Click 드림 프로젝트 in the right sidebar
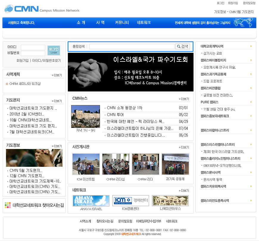This screenshot has height=241, width=259. pyautogui.click(x=213, y=81)
